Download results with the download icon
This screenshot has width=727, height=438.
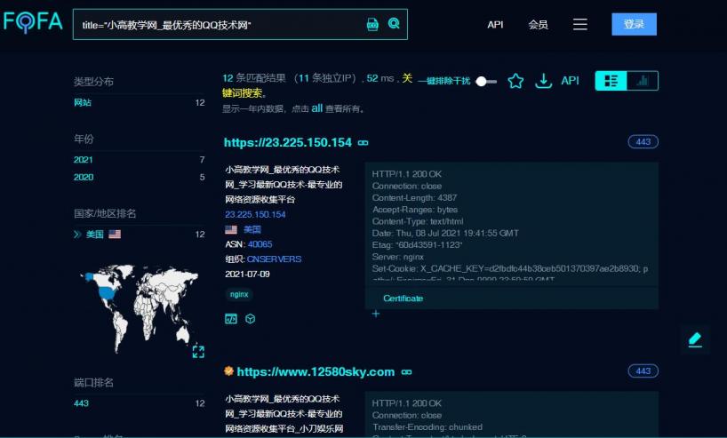543,81
